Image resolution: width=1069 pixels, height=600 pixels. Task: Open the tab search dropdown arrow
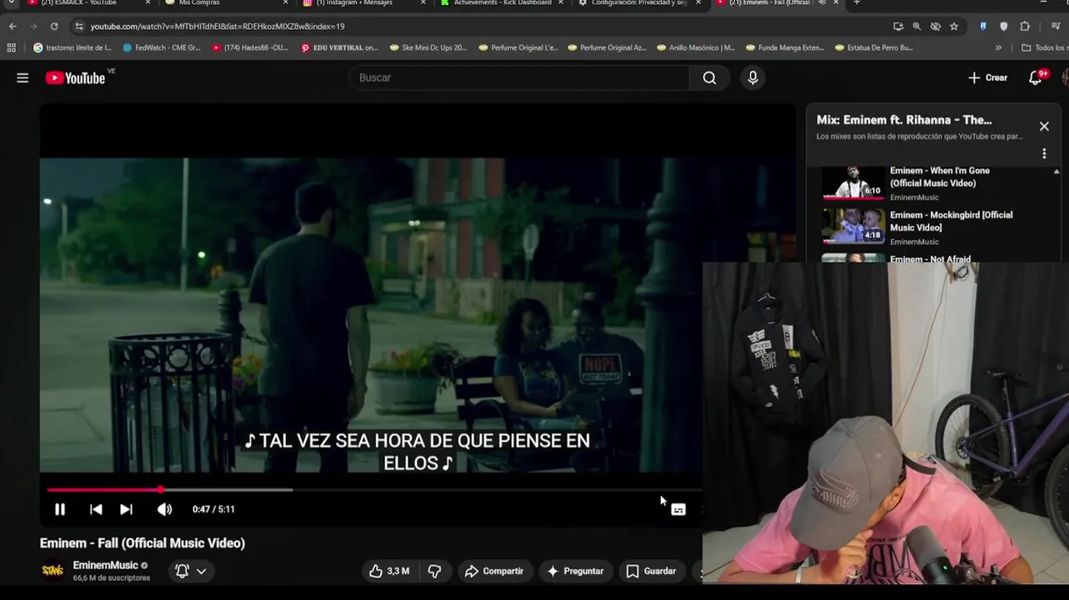12,3
